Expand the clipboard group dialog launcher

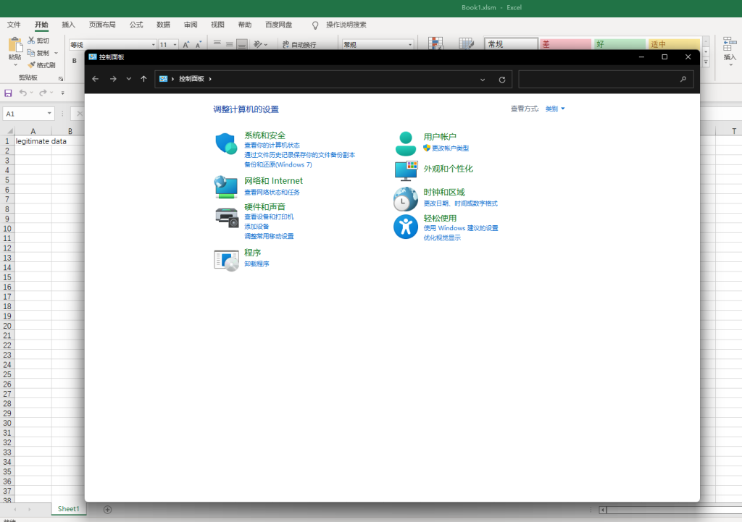61,78
